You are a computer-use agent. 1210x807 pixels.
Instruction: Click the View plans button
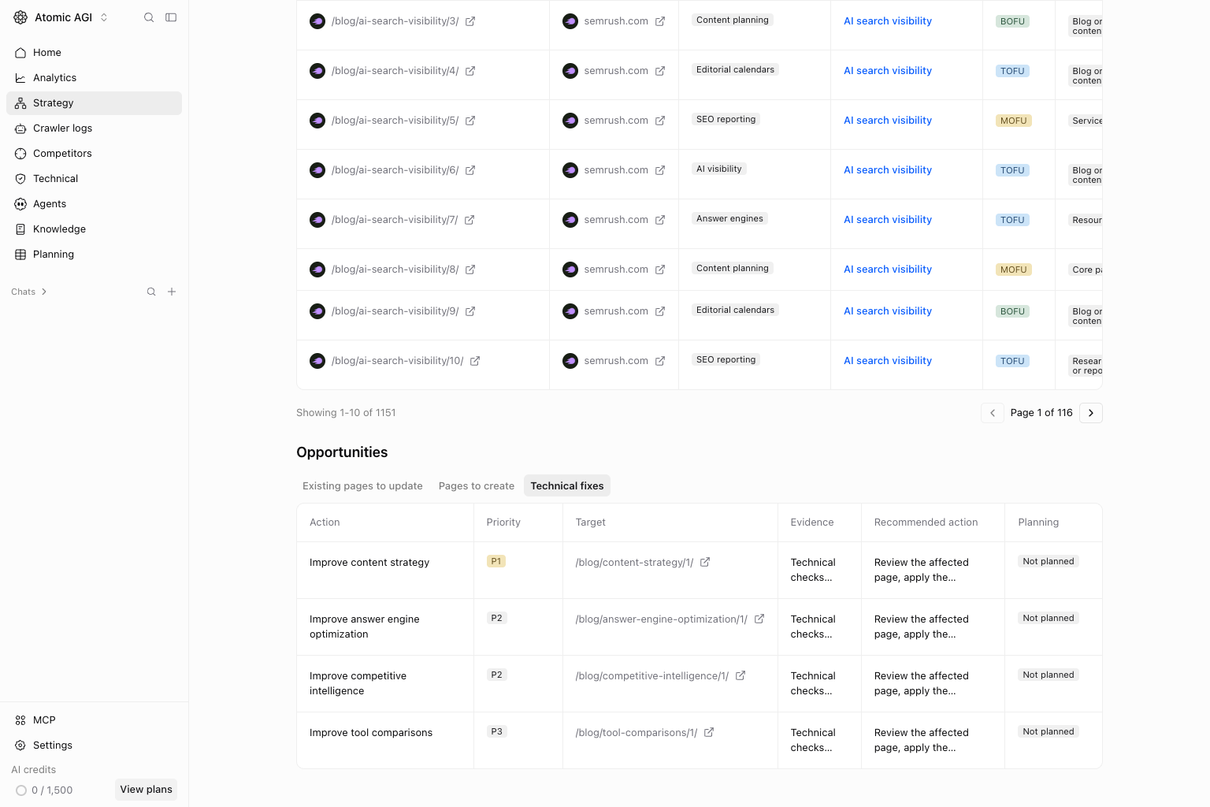146,790
